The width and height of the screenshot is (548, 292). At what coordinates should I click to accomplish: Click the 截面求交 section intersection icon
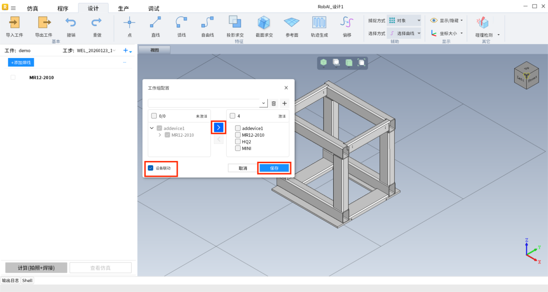(x=264, y=22)
